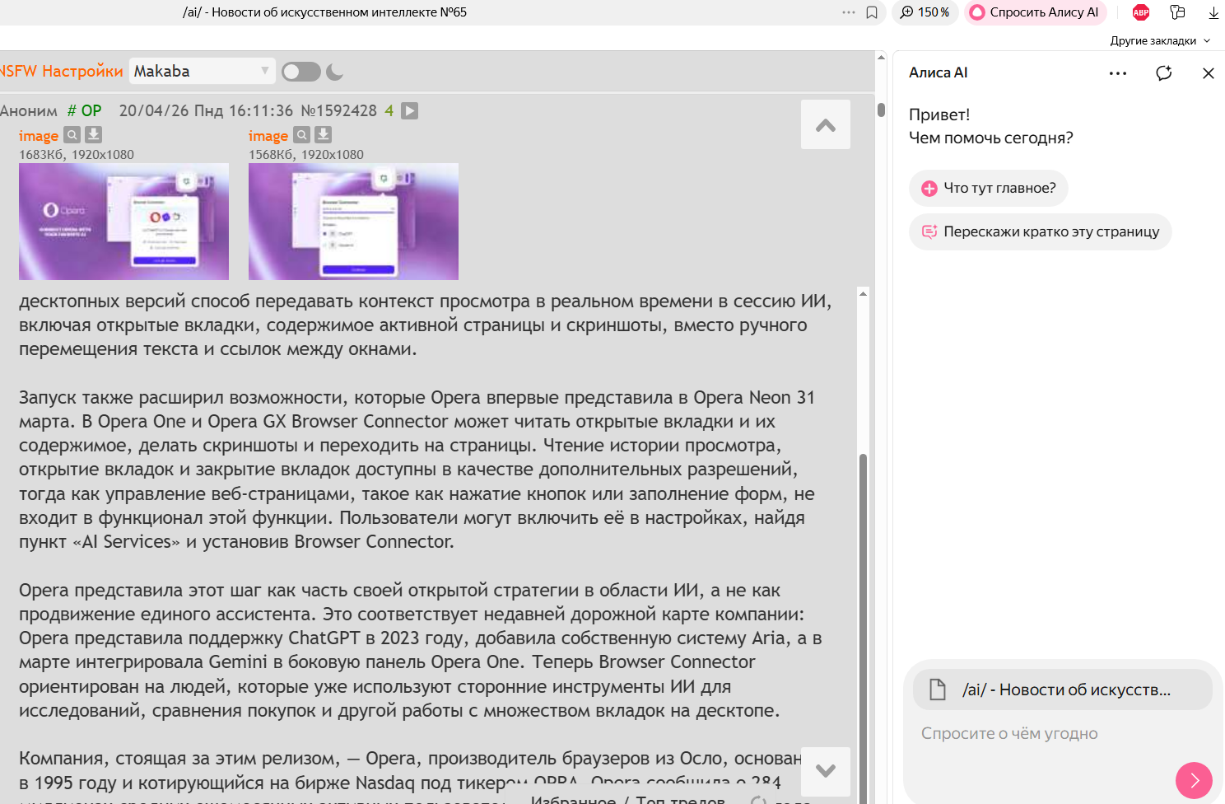The width and height of the screenshot is (1225, 804).
Task: Start a new Алиса AI chat
Action: click(x=1164, y=73)
